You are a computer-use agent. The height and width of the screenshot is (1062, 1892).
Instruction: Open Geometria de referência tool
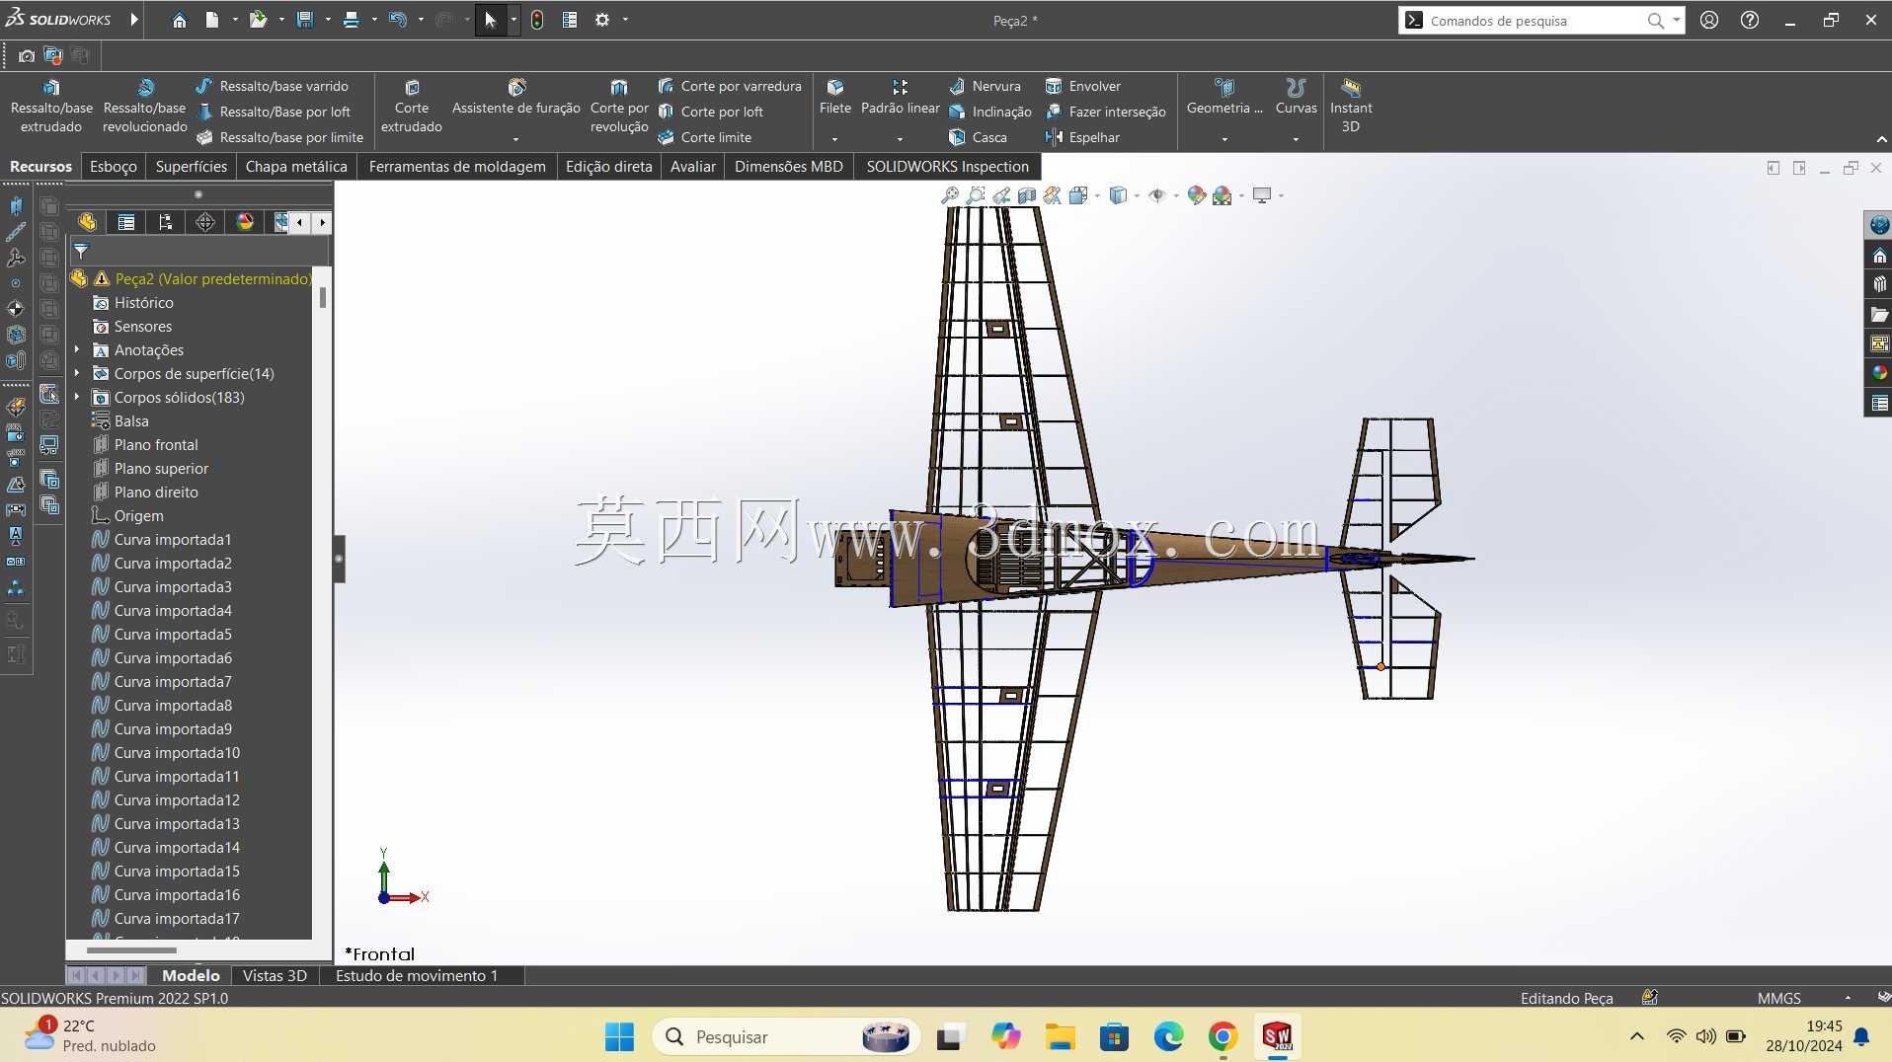[1224, 98]
